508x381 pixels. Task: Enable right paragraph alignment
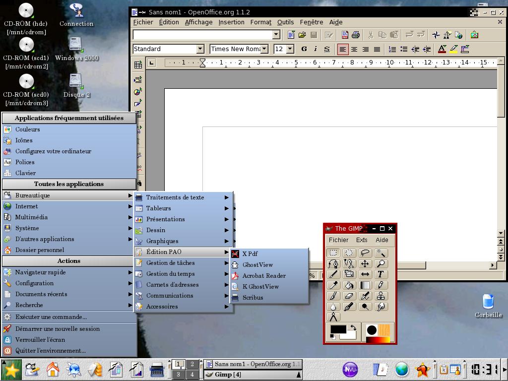pyautogui.click(x=366, y=49)
